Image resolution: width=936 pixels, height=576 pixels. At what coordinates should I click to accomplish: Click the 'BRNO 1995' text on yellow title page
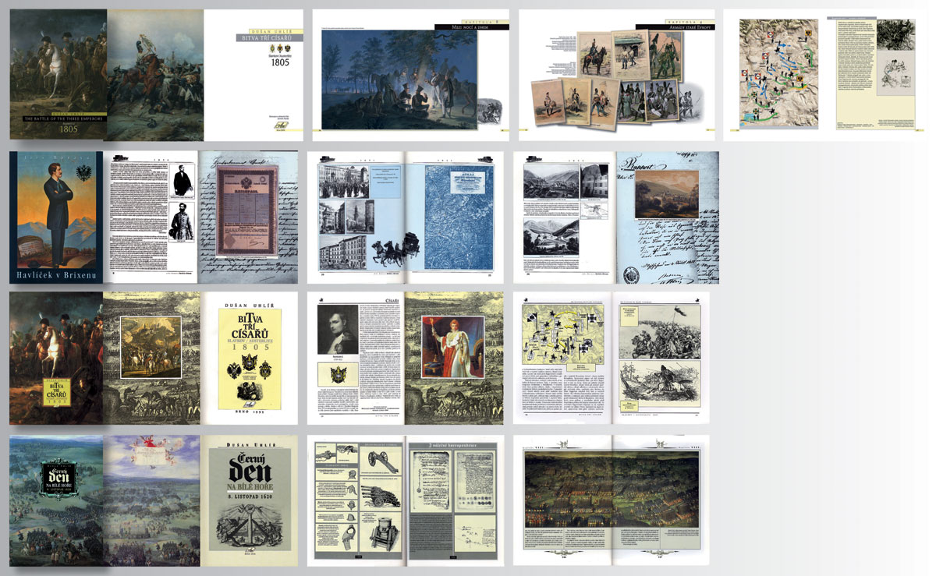(249, 412)
